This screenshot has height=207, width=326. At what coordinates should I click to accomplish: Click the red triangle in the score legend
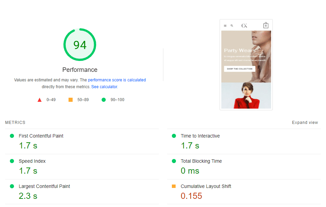click(x=39, y=99)
